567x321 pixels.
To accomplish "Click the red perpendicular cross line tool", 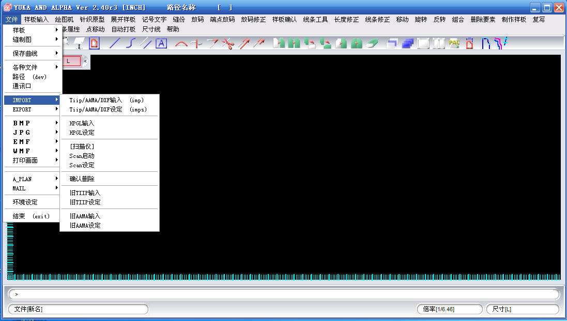I will [197, 43].
